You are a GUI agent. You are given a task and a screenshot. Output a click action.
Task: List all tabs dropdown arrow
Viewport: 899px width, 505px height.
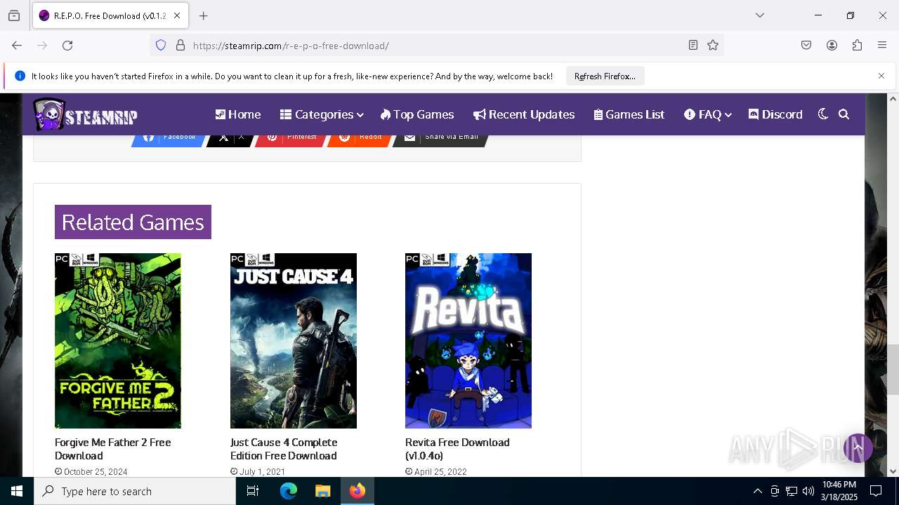759,15
